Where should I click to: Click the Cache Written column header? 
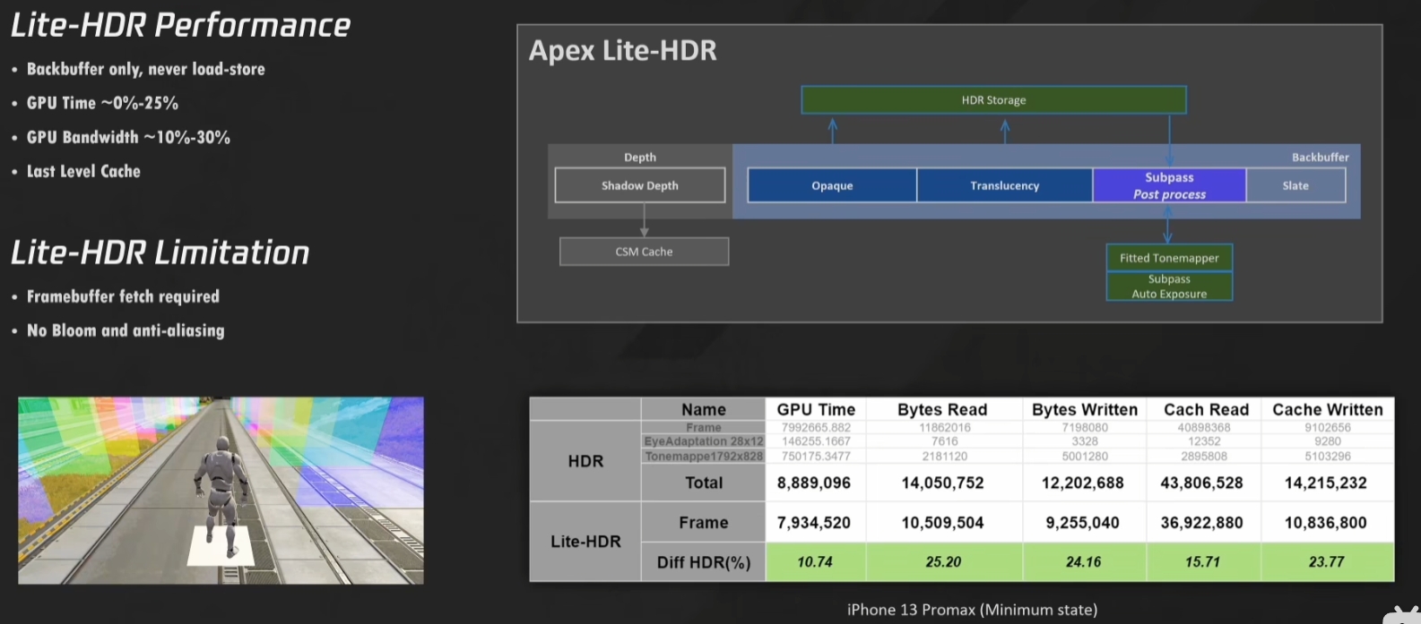[1327, 409]
